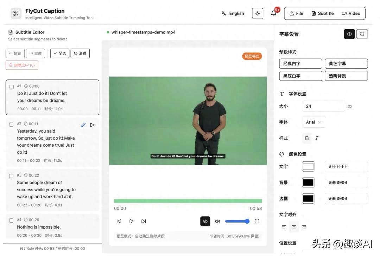
Task: Play subtitle segment #2 with its play icon
Action: pyautogui.click(x=91, y=124)
